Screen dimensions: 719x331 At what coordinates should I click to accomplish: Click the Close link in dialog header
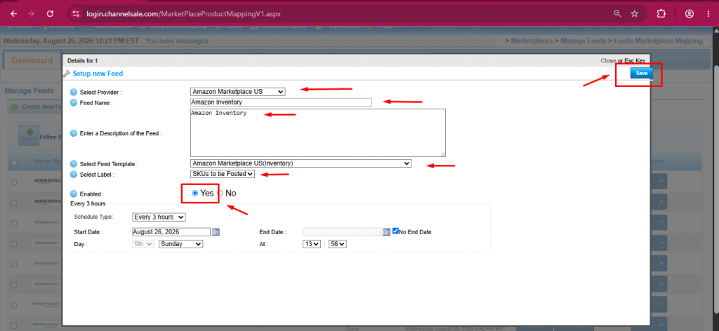[608, 60]
